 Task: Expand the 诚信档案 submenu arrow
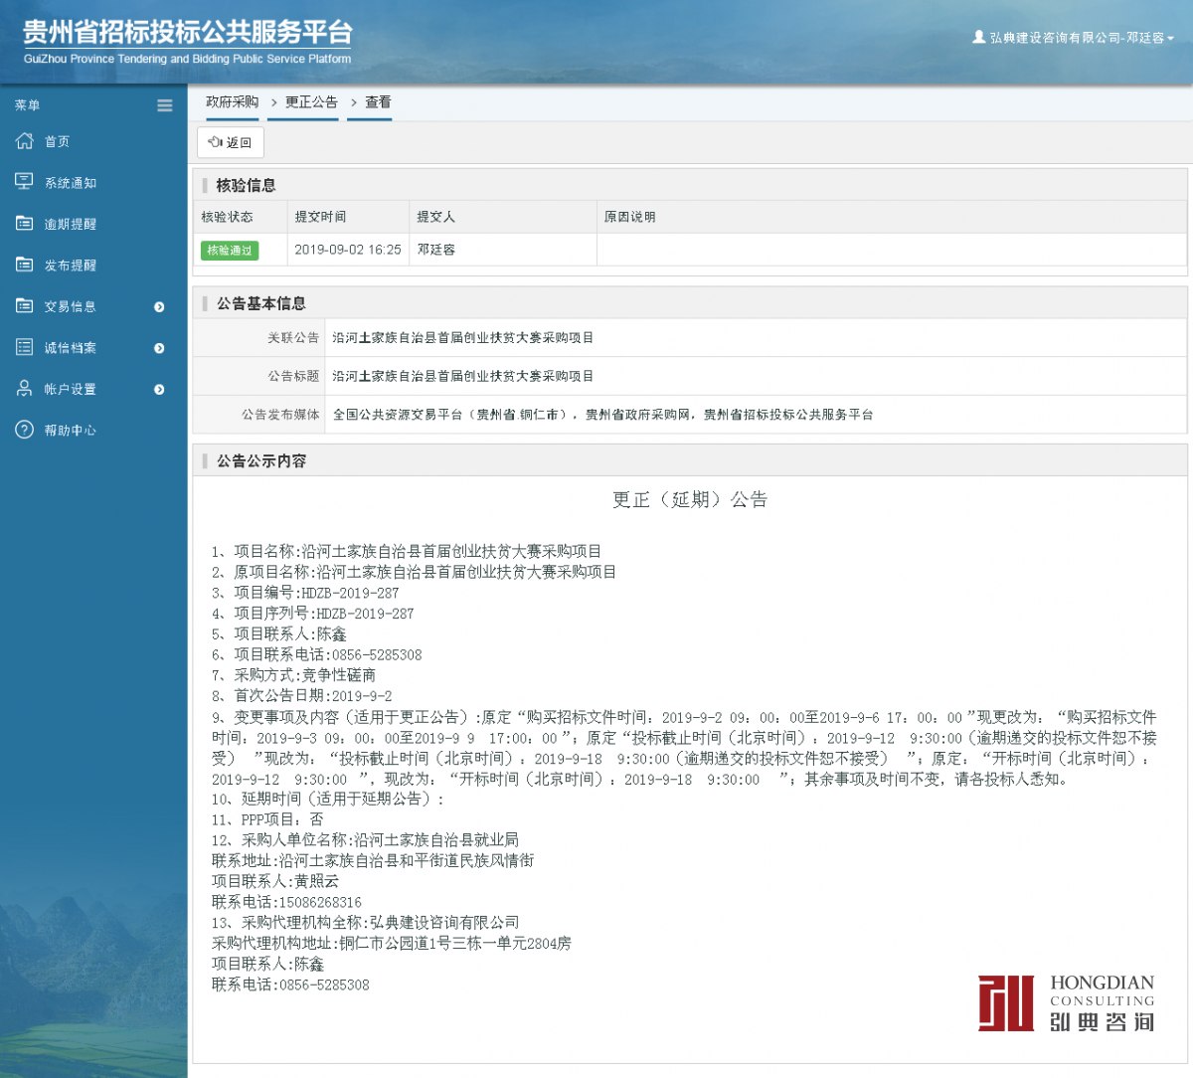(x=159, y=348)
